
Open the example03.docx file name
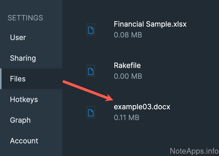coord(142,107)
